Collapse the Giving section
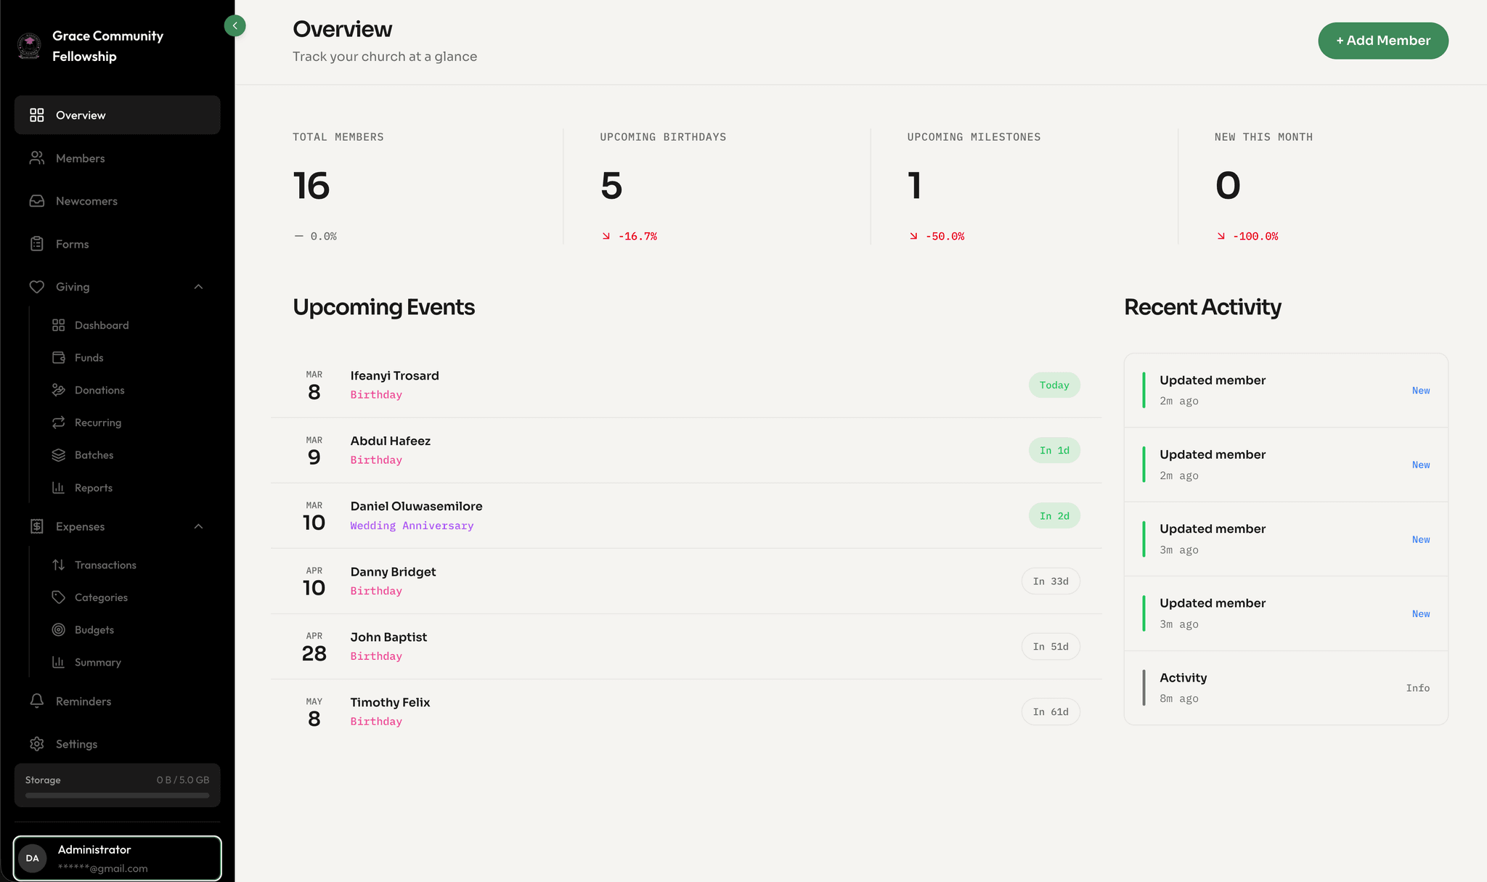1487x882 pixels. [x=198, y=287]
